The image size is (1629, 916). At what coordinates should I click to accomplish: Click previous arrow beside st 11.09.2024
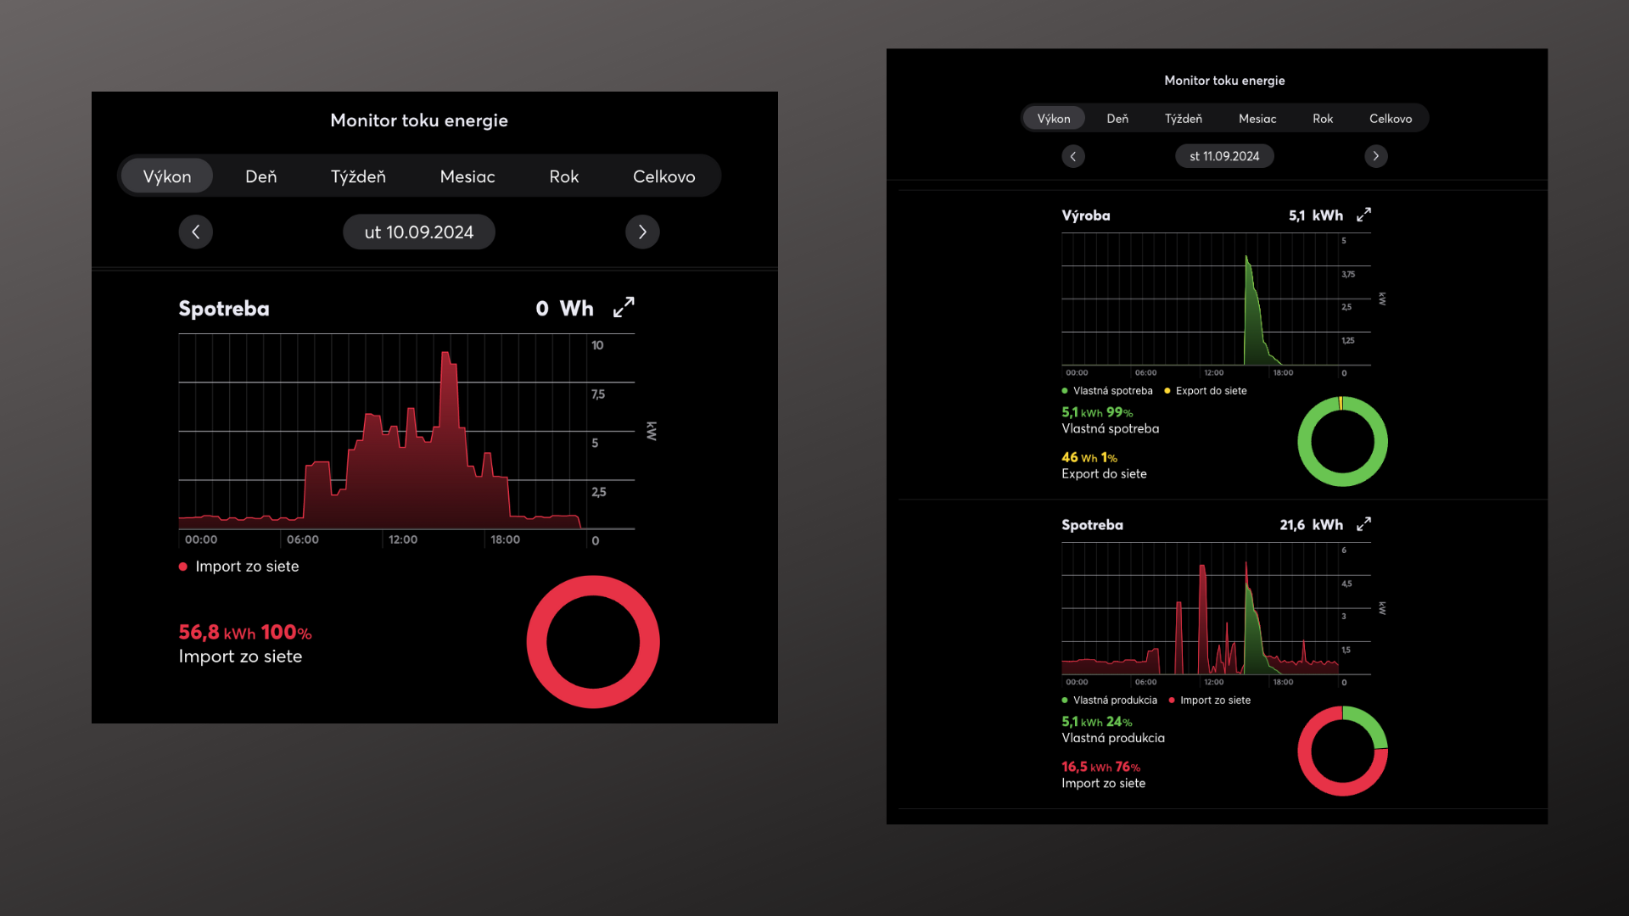coord(1073,156)
